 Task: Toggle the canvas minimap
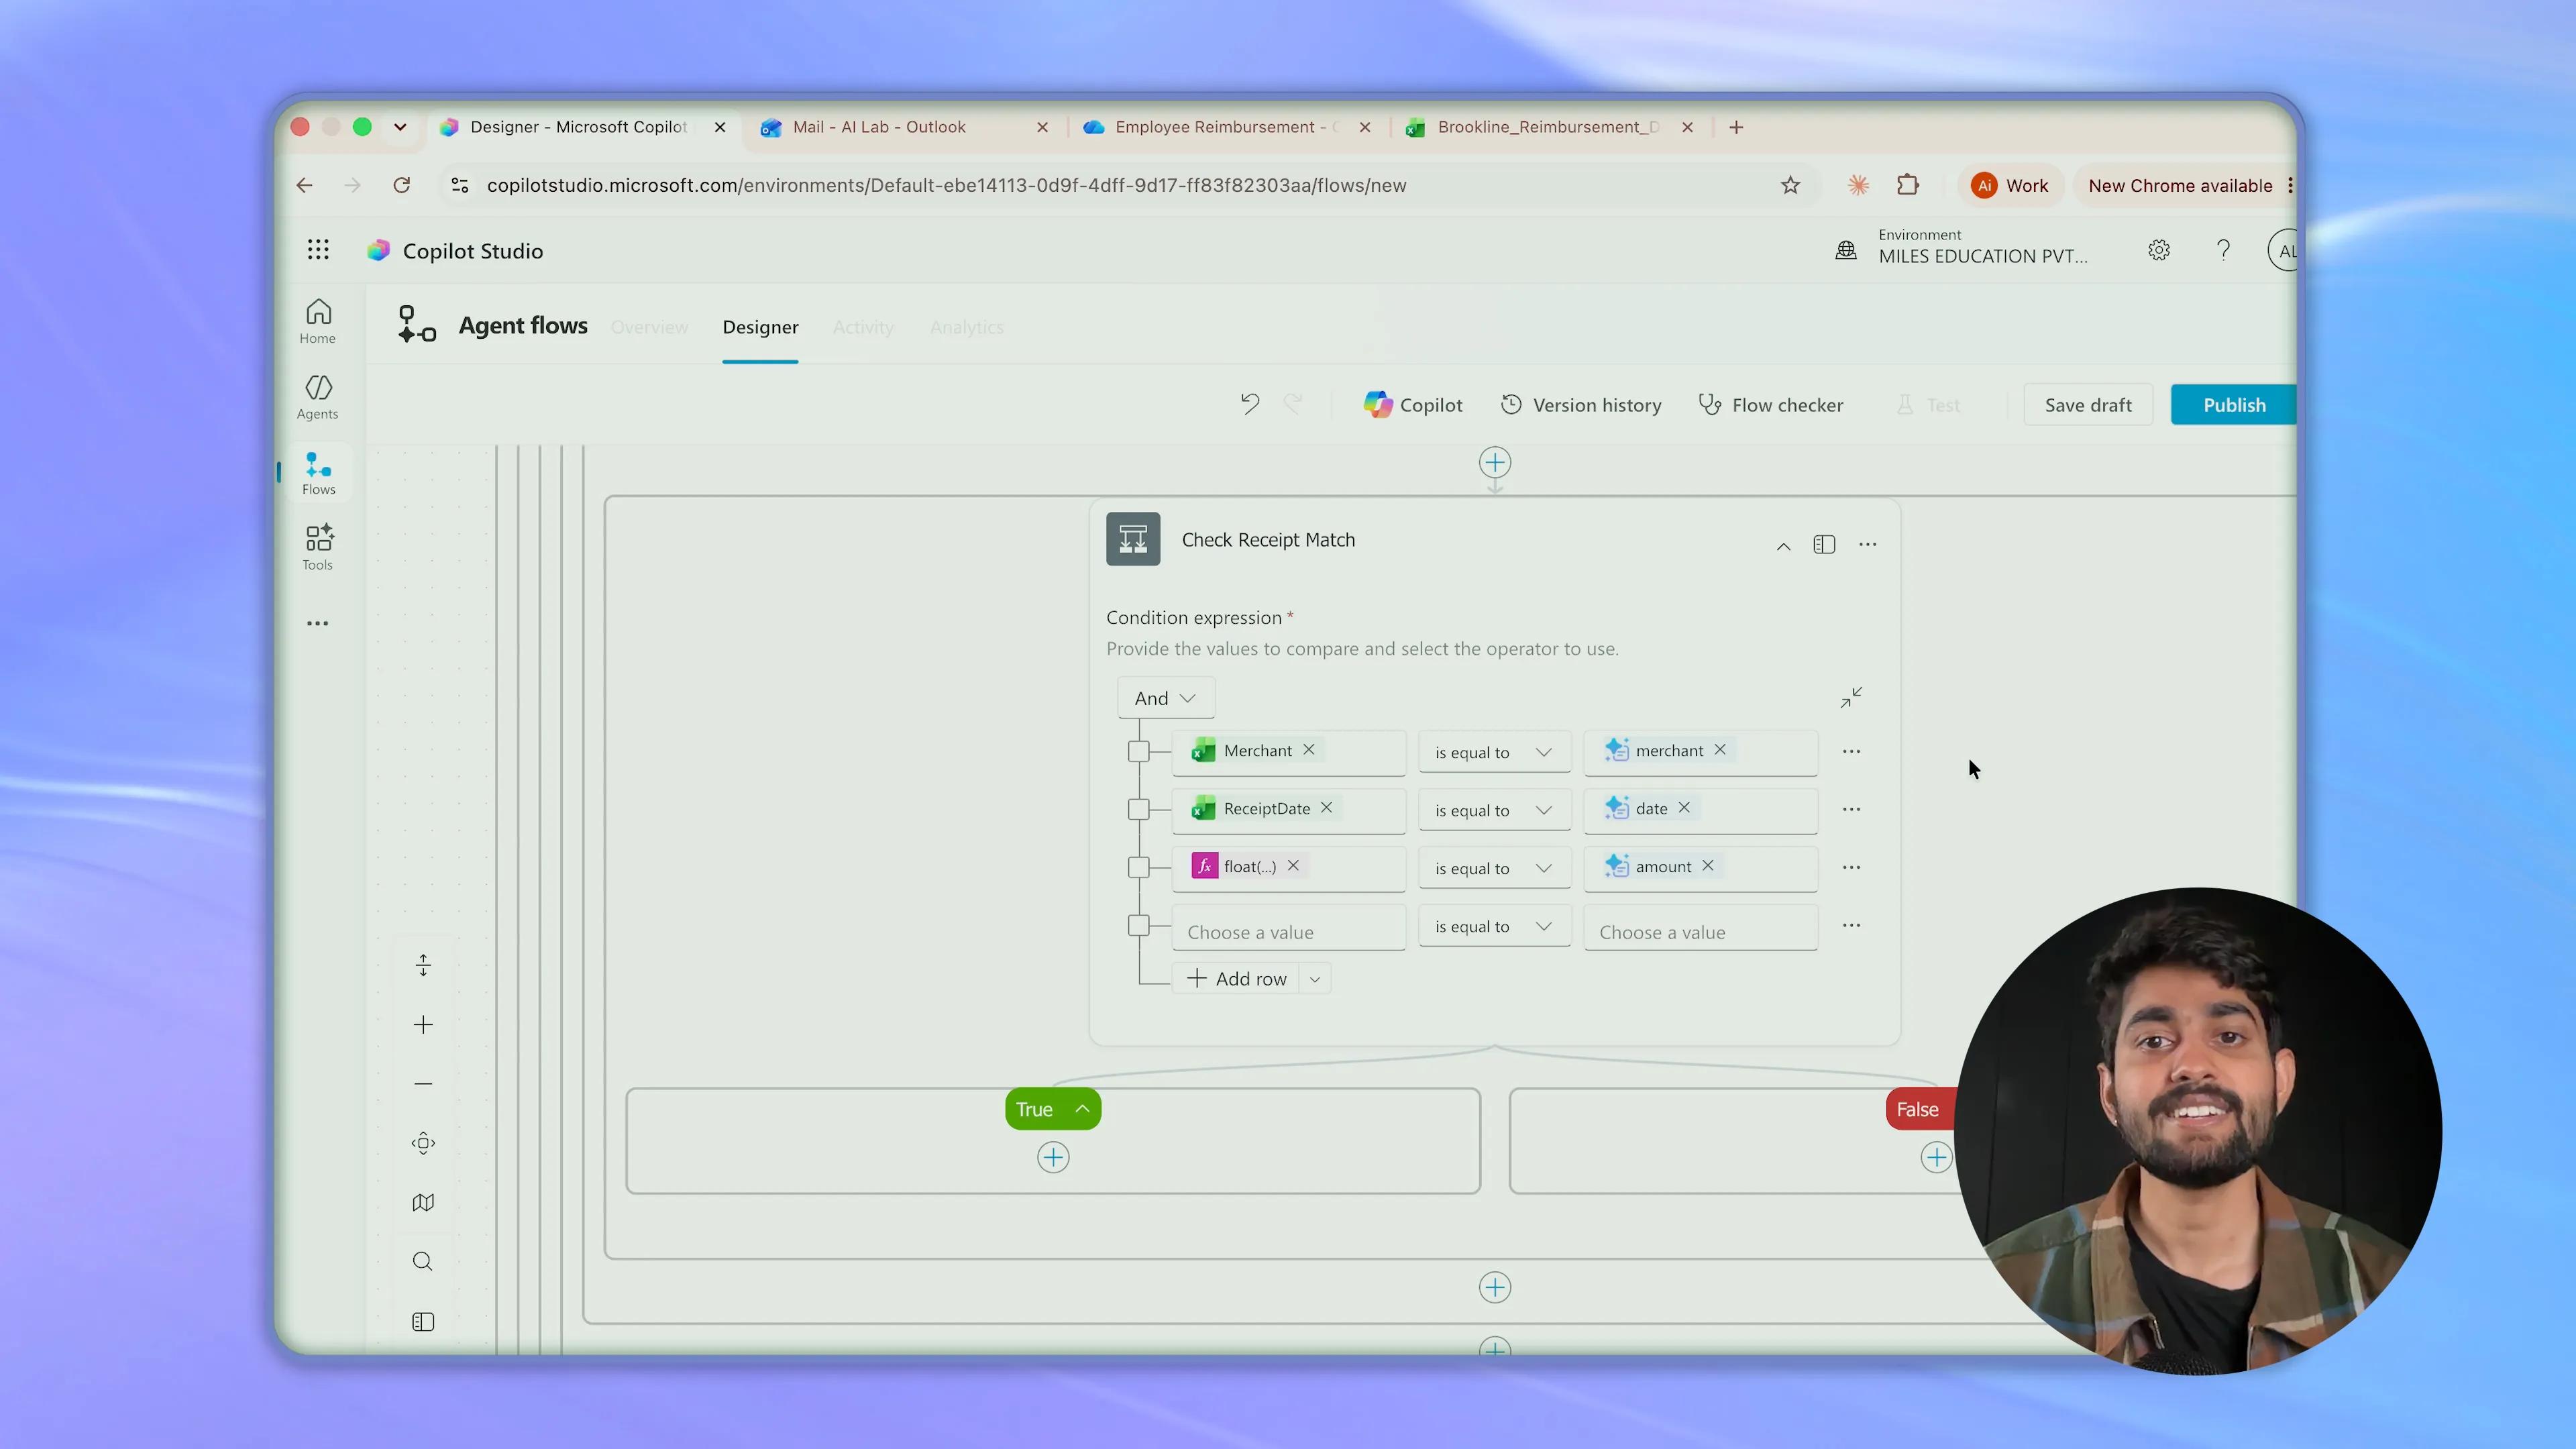tap(423, 1202)
